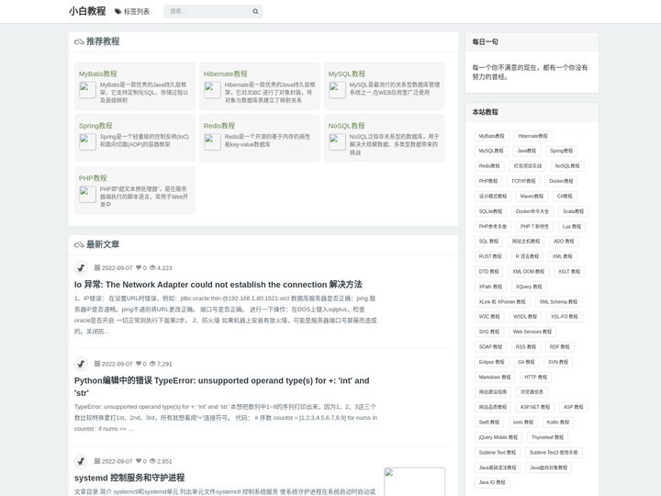Open the broken image thumbnail in the Redis教程 card
661x496 pixels.
(x=212, y=142)
